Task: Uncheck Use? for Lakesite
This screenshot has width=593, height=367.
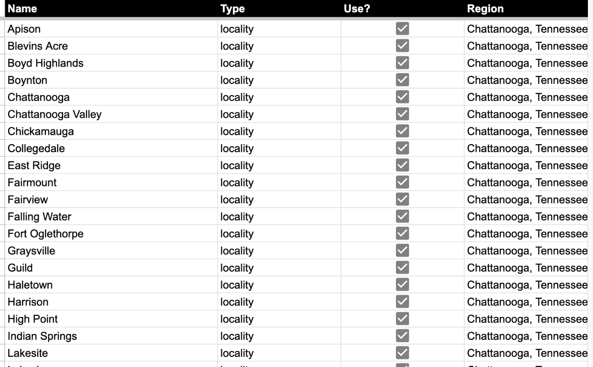Action: 402,353
